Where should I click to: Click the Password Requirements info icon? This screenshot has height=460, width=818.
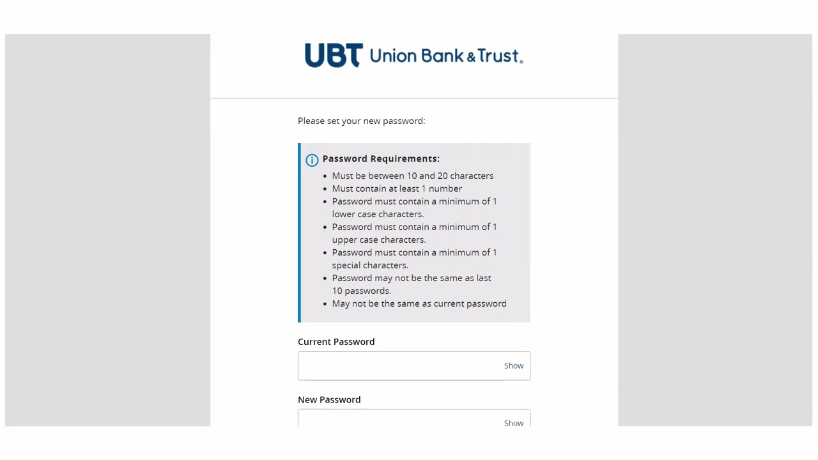[312, 160]
